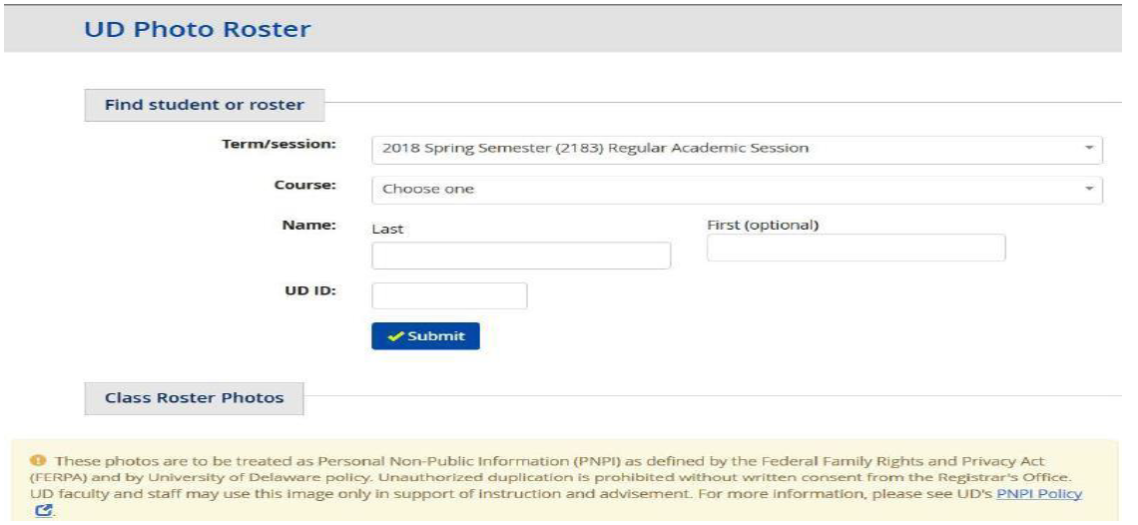Click the Find student or roster tab
1138x525 pixels.
coord(205,105)
